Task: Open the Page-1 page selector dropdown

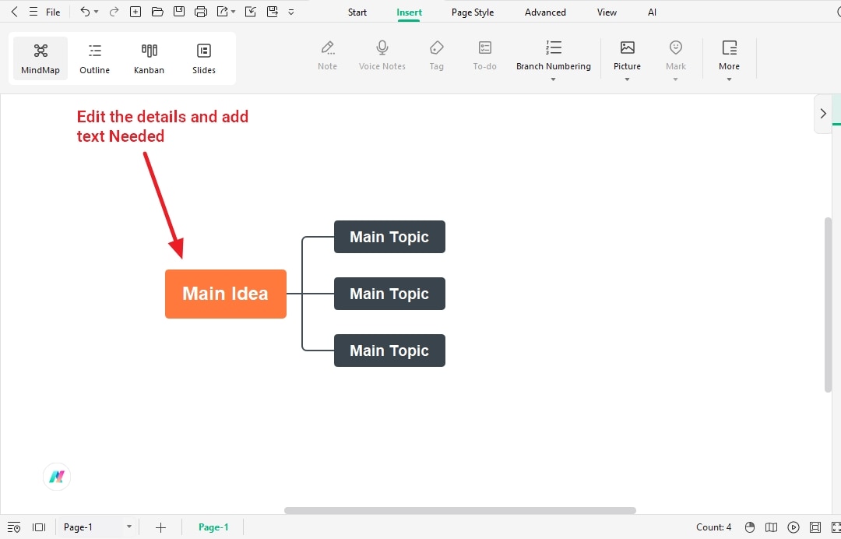Action: coord(97,527)
